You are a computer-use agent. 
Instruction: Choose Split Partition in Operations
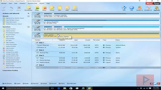click(x=10, y=37)
